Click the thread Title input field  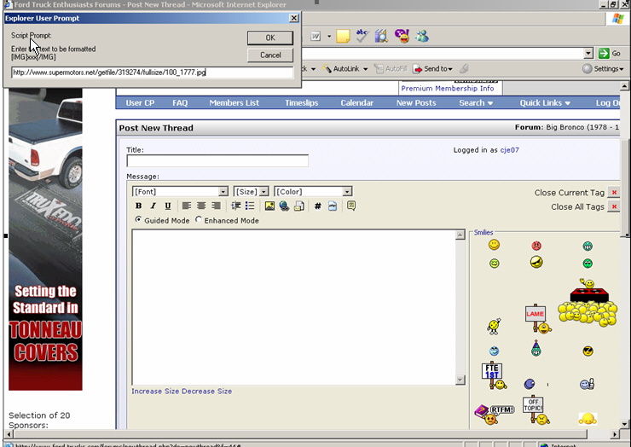click(217, 160)
